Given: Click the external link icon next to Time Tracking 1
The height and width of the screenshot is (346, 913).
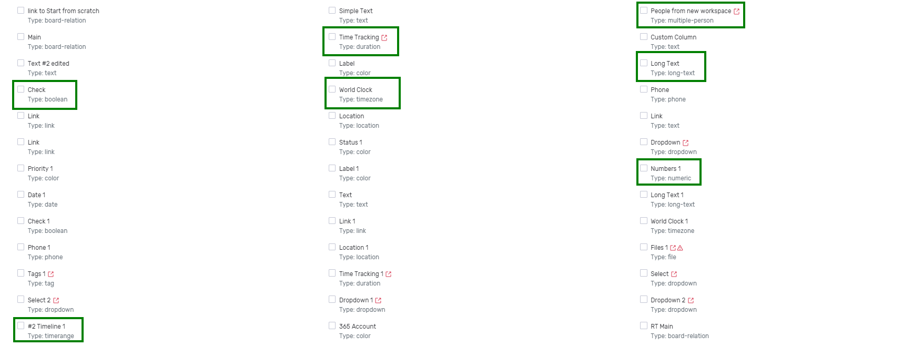Looking at the screenshot, I should click(x=389, y=274).
